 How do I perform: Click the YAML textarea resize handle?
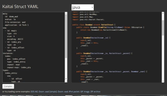click(66, 81)
